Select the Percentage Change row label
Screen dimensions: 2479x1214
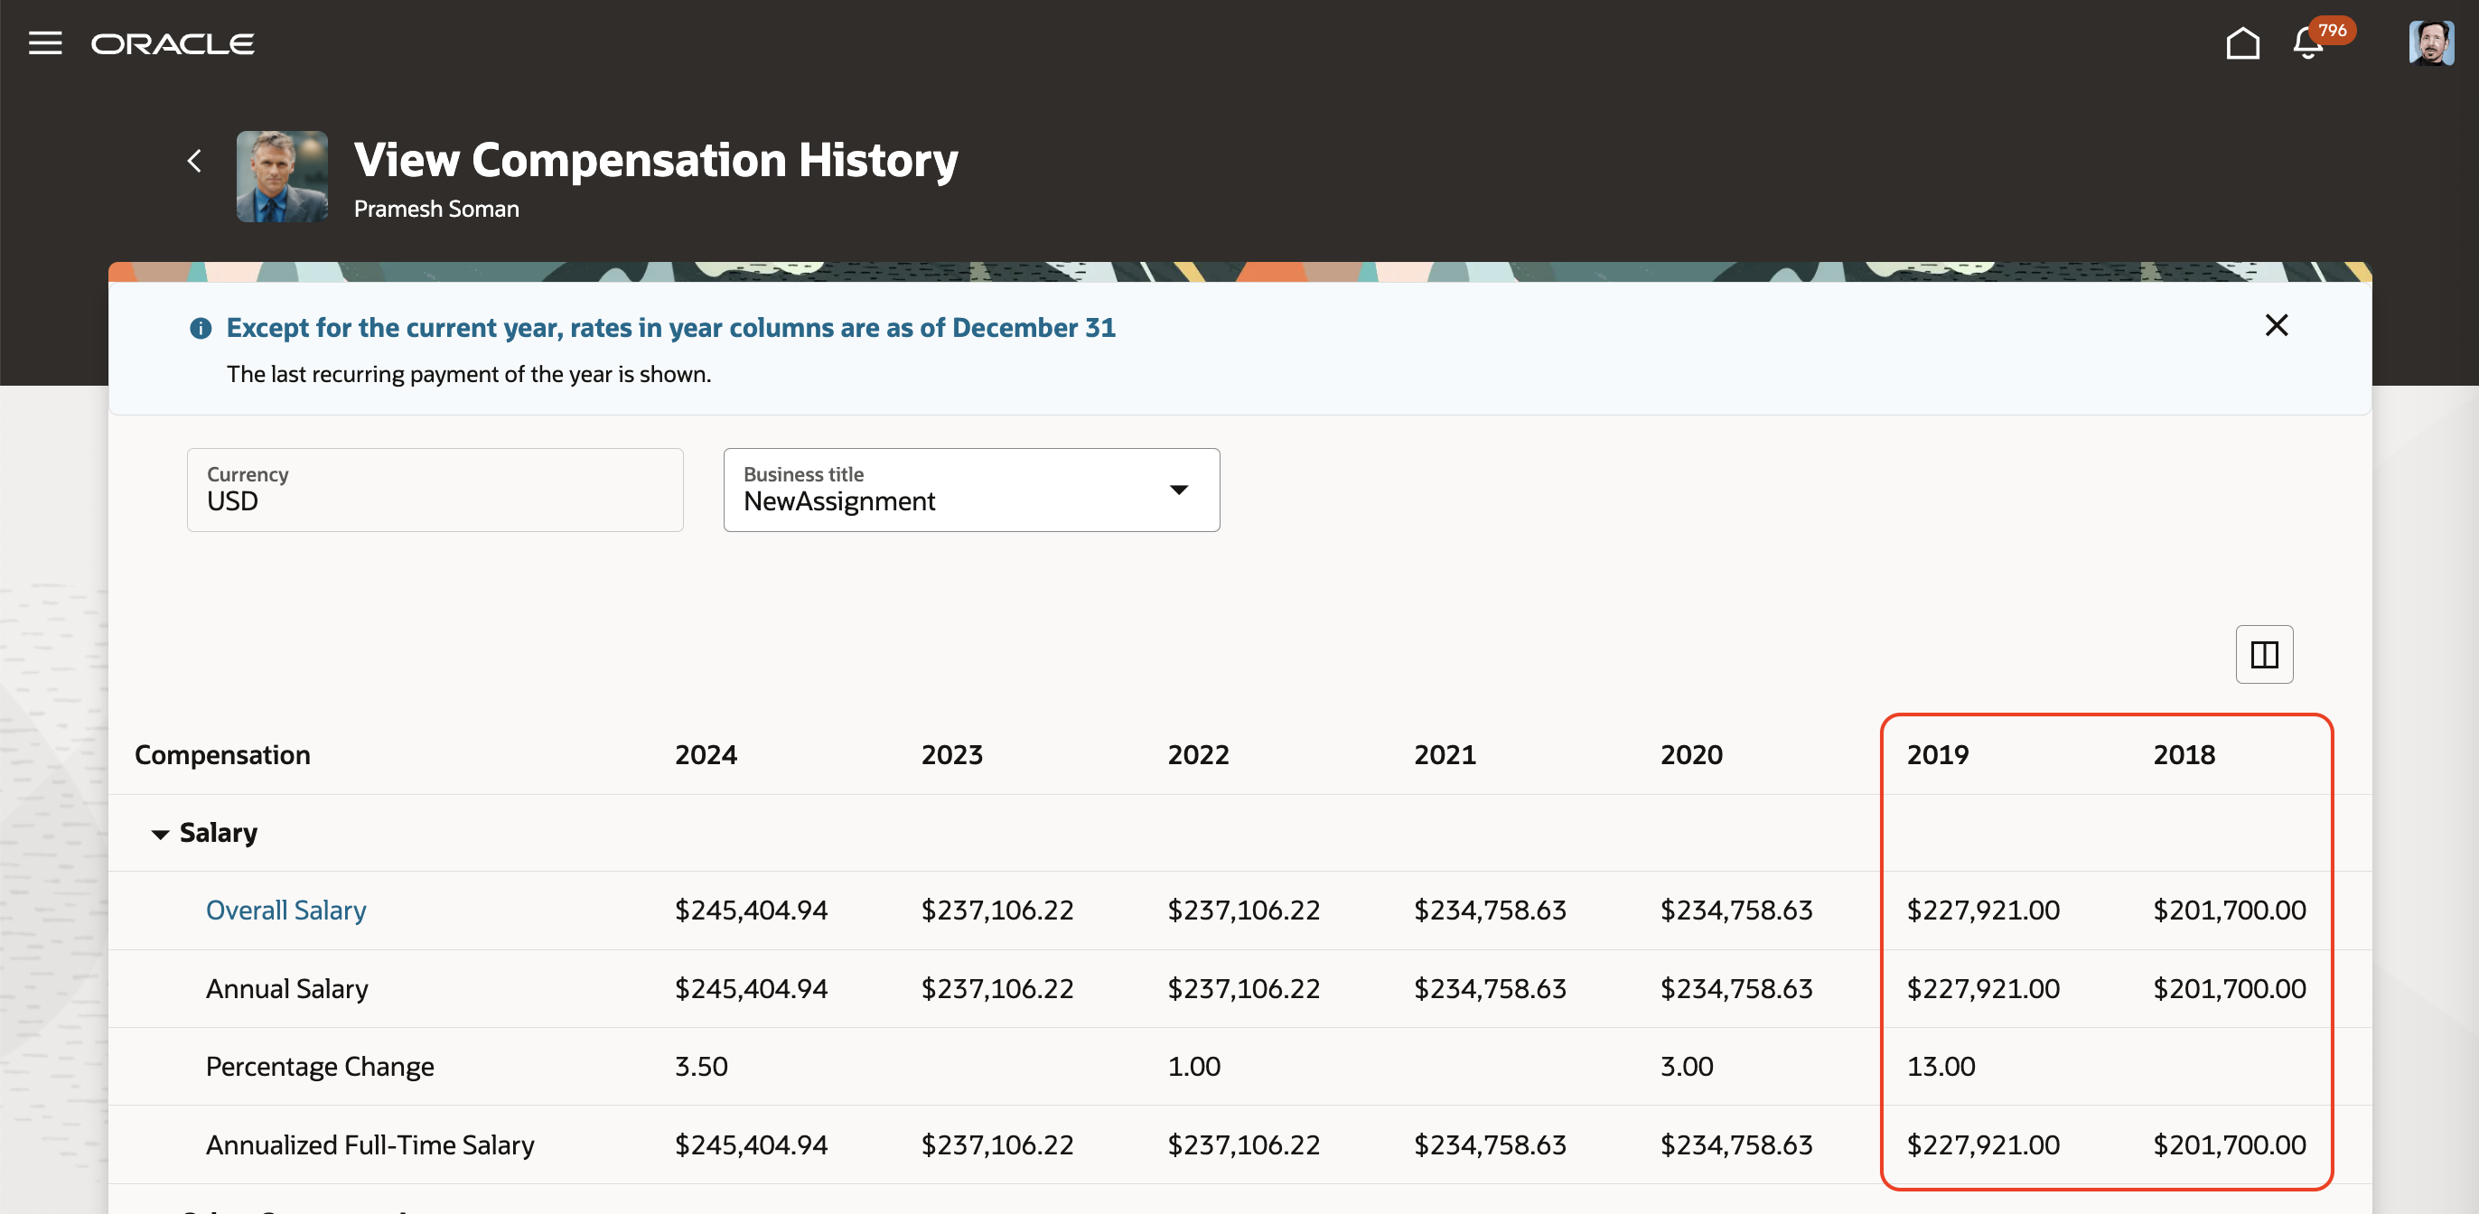320,1067
